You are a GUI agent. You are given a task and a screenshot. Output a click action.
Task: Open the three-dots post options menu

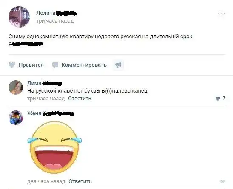point(222,14)
